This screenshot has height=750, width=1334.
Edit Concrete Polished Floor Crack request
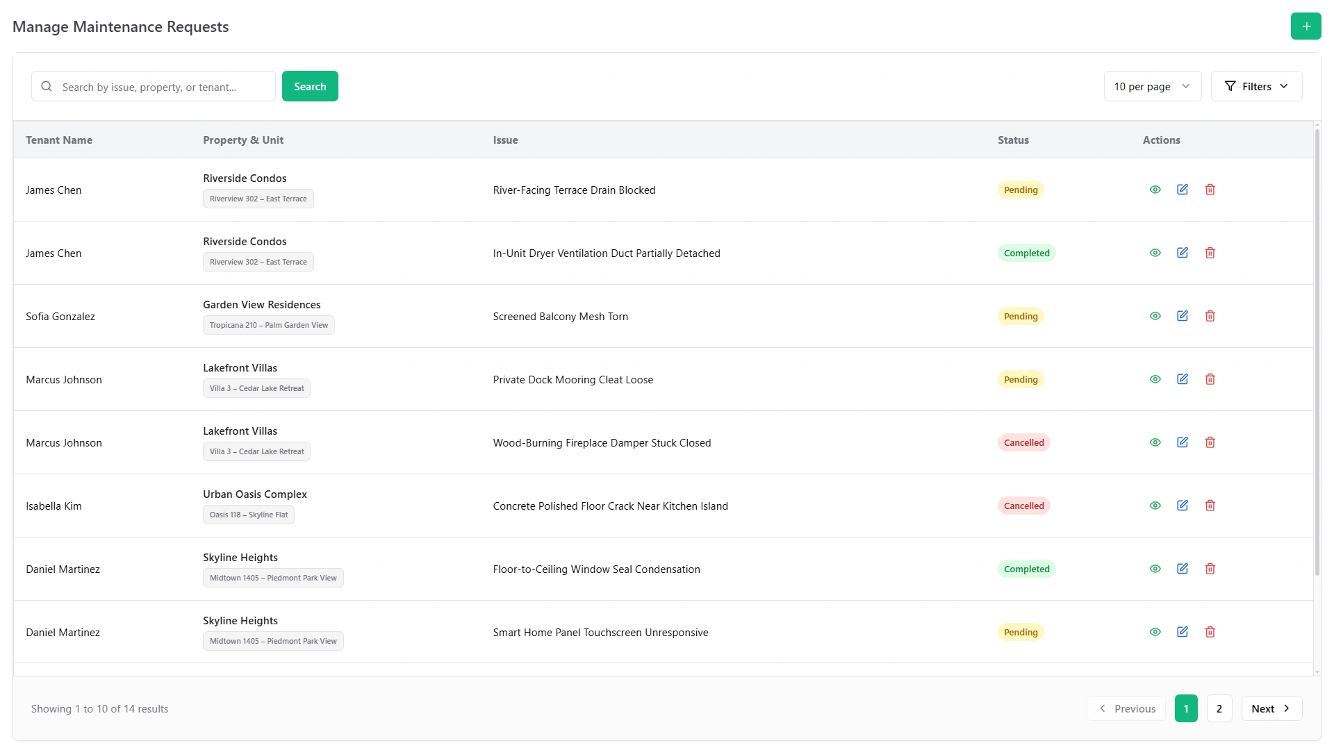[1183, 506]
